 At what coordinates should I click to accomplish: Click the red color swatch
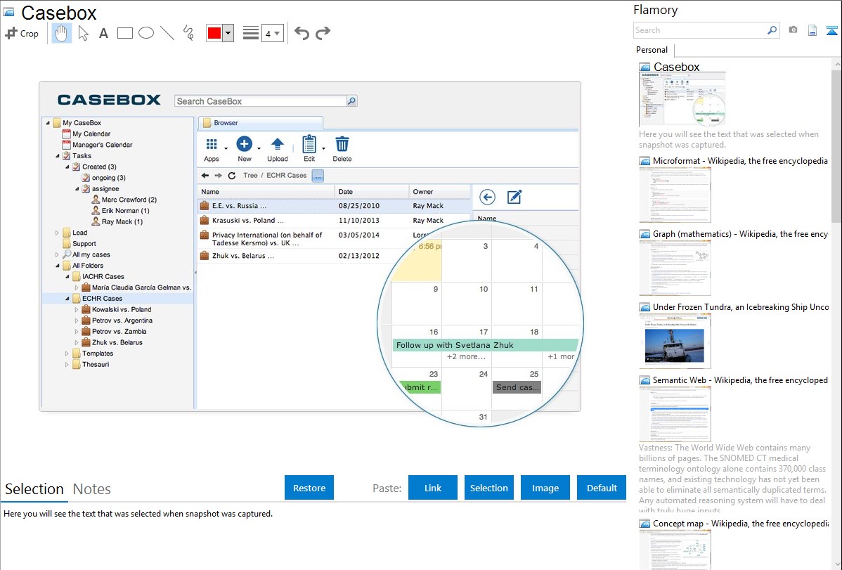click(214, 33)
